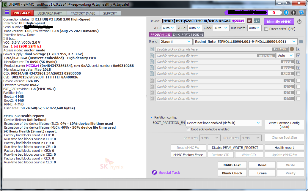
Task: Uncheck the Boot1 checkbox
Action: tap(298, 62)
